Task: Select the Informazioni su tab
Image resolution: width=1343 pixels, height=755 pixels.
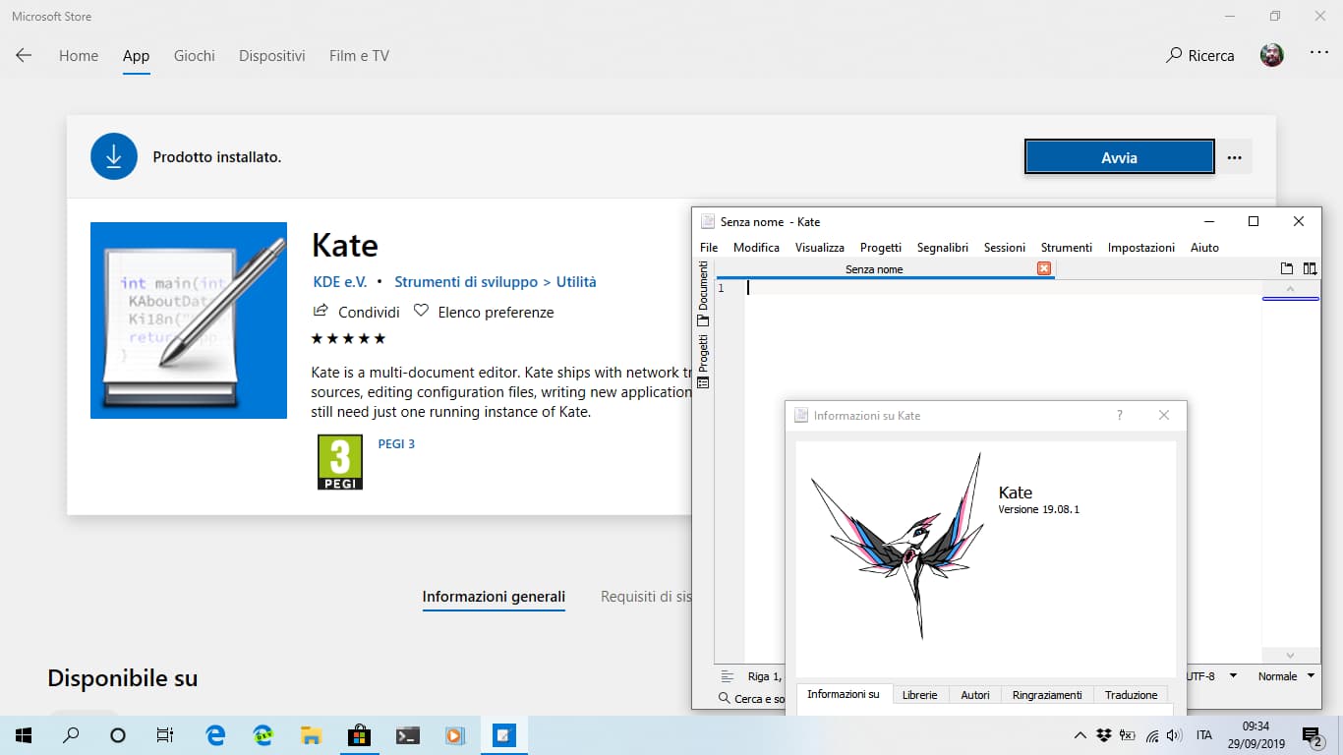Action: click(844, 695)
